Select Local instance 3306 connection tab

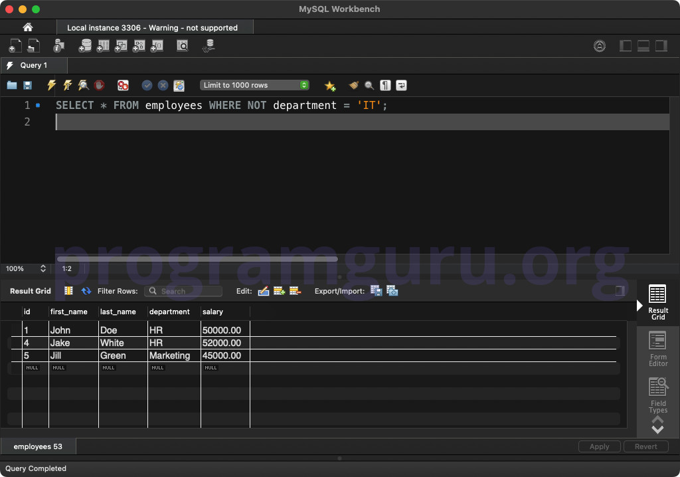tap(155, 27)
